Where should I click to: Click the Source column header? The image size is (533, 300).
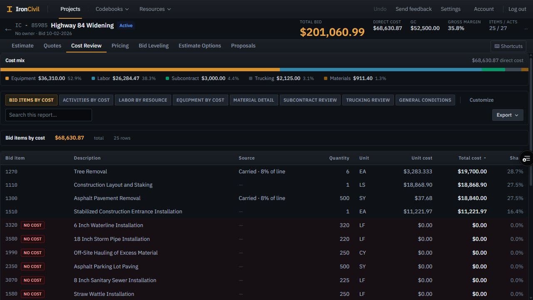click(247, 158)
